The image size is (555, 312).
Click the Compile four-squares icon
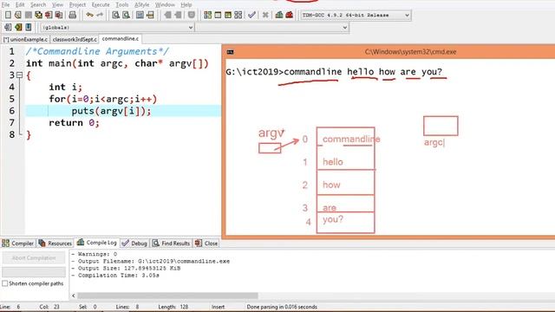click(x=208, y=15)
